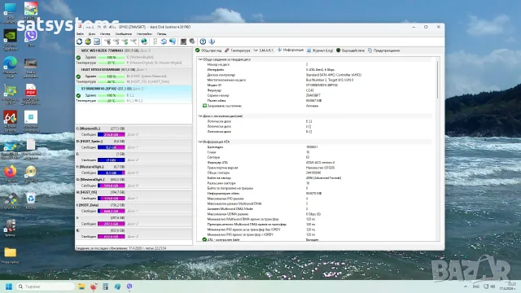Select the Информация tab
The width and height of the screenshot is (521, 293).
[291, 50]
